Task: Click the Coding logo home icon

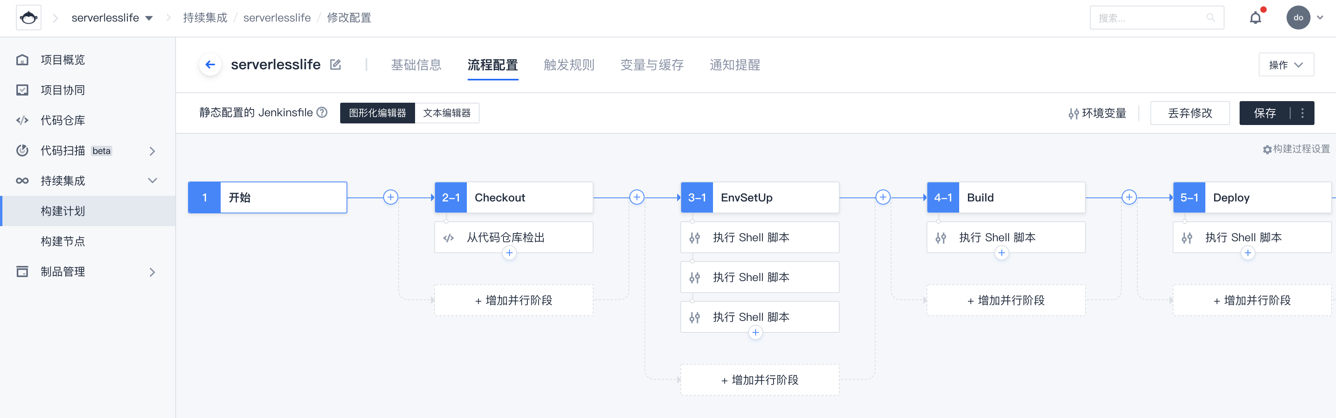Action: coord(29,18)
